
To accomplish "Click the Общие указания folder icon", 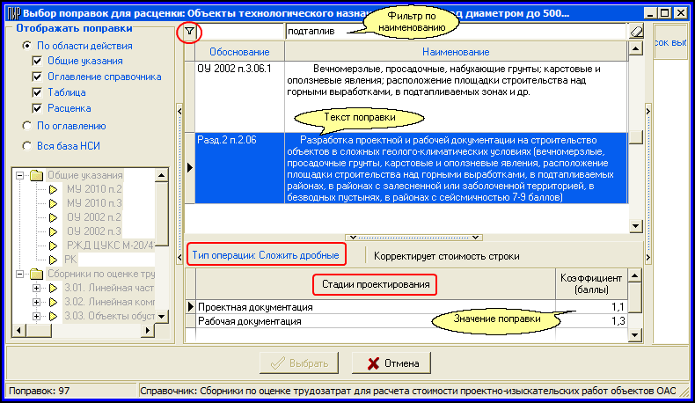I will click(x=36, y=175).
